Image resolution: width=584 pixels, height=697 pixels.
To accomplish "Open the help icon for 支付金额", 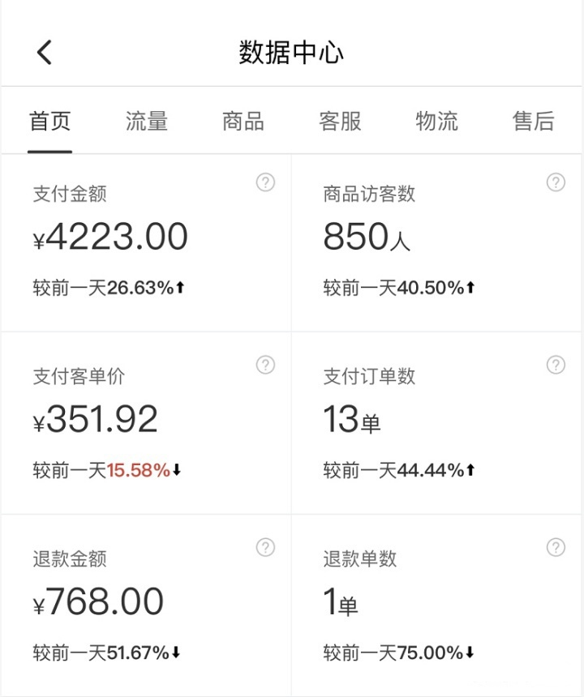I will [265, 182].
